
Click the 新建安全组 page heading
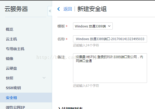[92, 9]
